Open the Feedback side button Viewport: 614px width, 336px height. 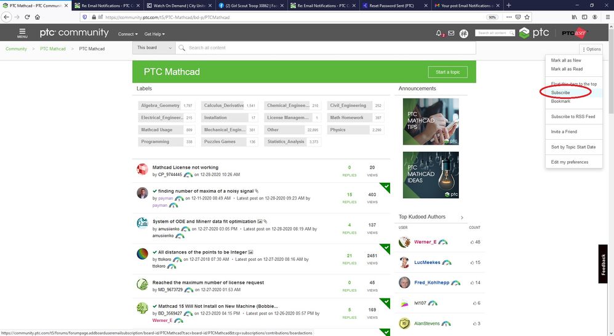[x=603, y=264]
